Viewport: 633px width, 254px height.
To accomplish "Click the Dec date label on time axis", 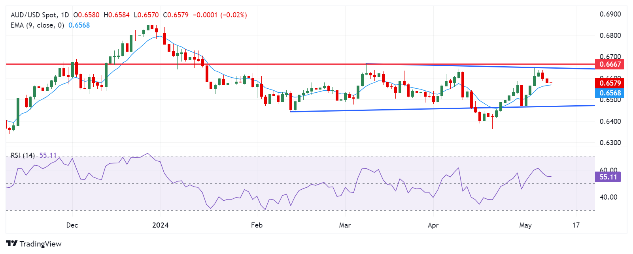I will 72,225.
